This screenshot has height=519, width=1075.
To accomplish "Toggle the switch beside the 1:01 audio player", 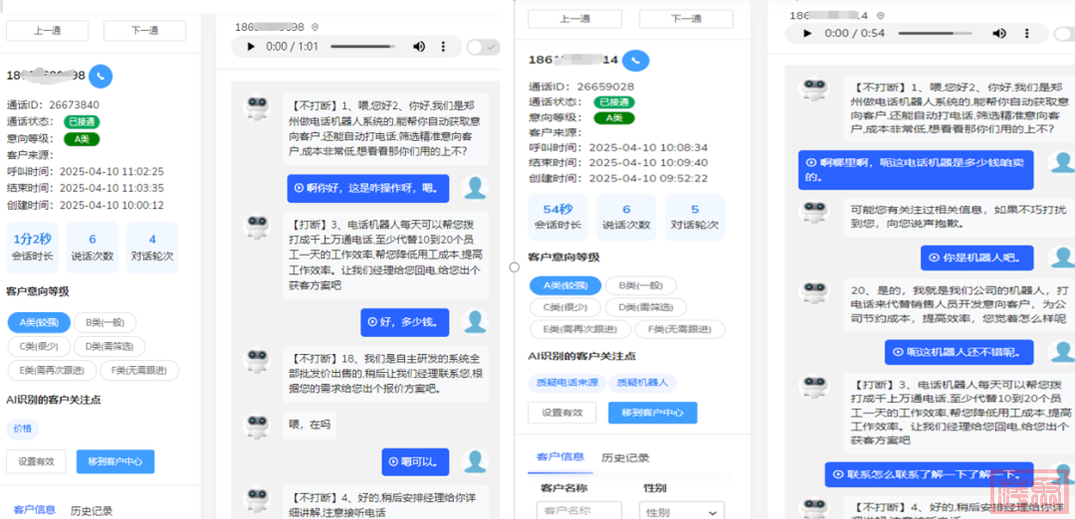I will (483, 47).
